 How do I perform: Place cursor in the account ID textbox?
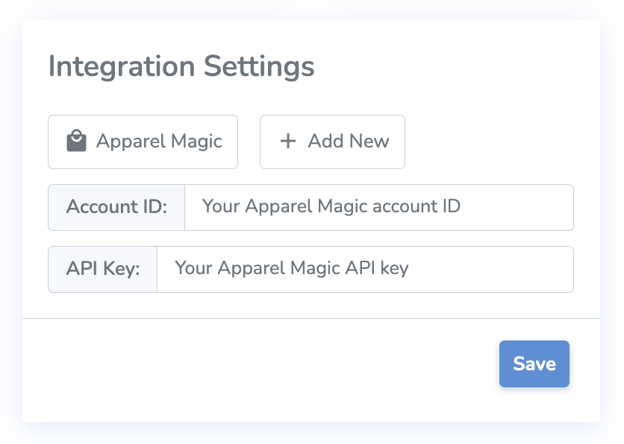pyautogui.click(x=378, y=207)
